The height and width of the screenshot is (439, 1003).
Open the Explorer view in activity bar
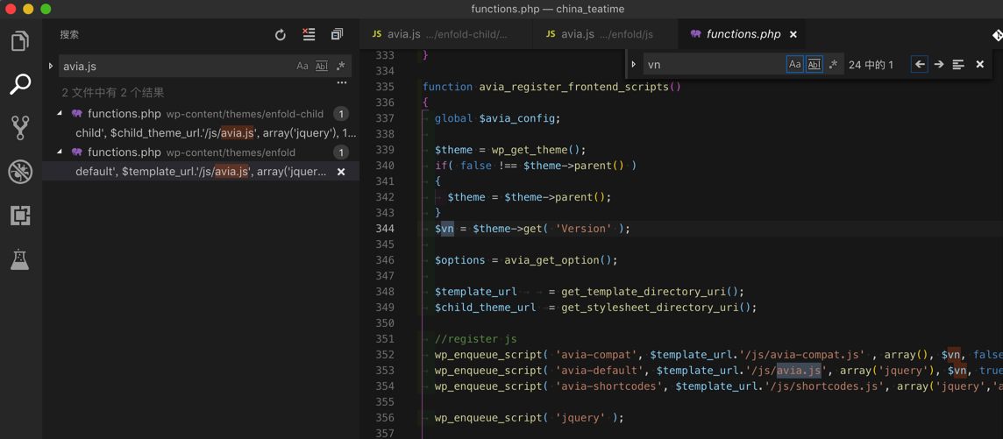click(x=19, y=41)
